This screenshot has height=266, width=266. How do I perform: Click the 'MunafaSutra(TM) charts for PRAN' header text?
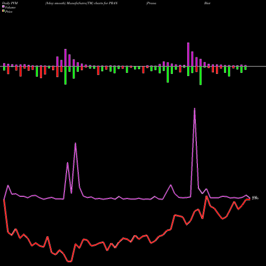[x=93, y=3]
